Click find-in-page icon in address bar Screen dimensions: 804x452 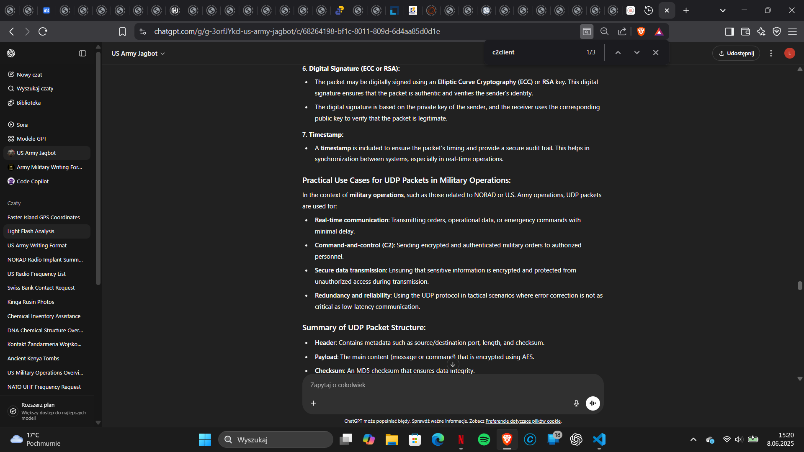tap(587, 31)
